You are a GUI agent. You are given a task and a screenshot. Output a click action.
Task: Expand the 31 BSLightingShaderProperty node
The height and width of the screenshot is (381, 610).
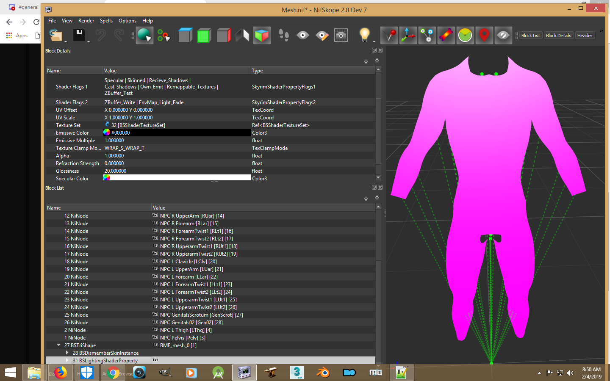tap(67, 360)
